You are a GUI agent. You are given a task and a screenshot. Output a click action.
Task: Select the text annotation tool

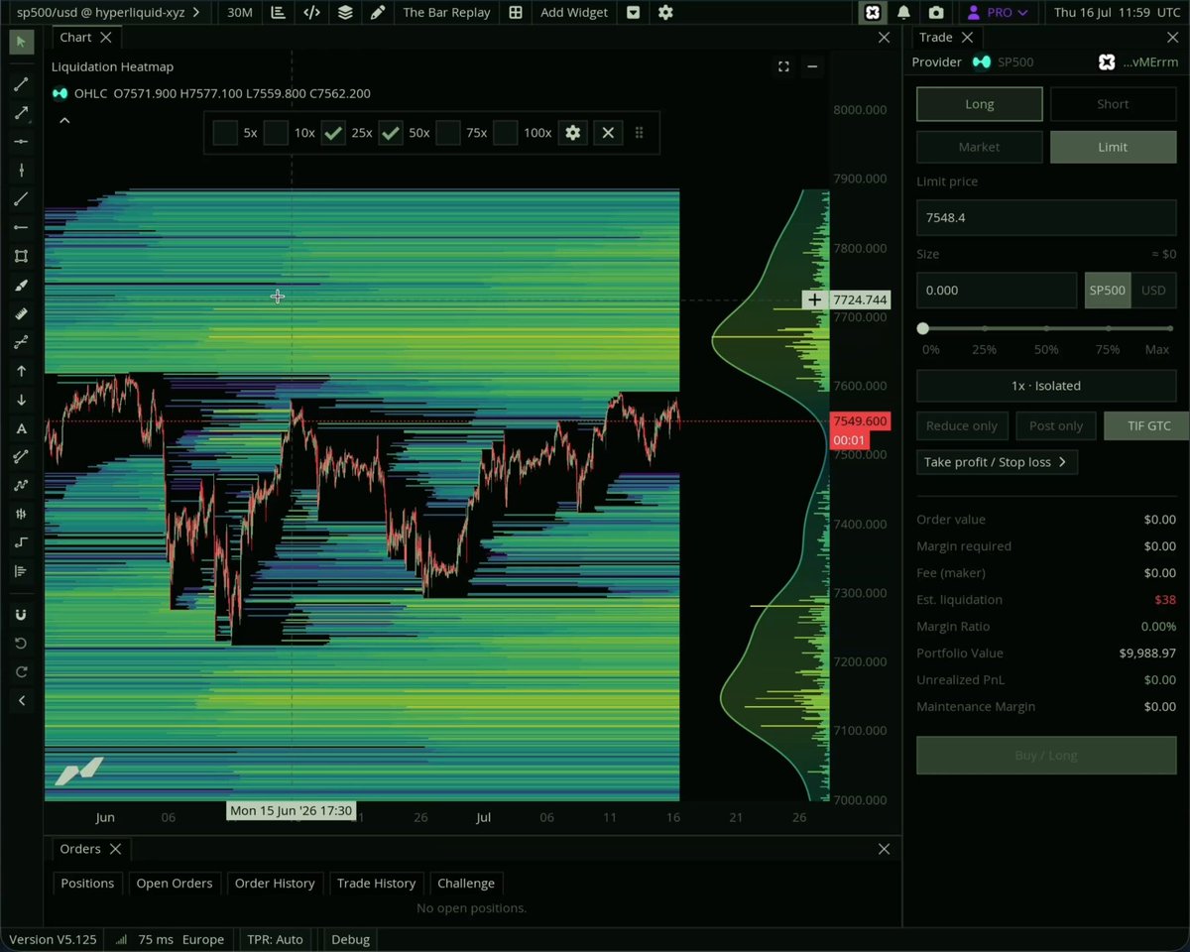coord(21,428)
